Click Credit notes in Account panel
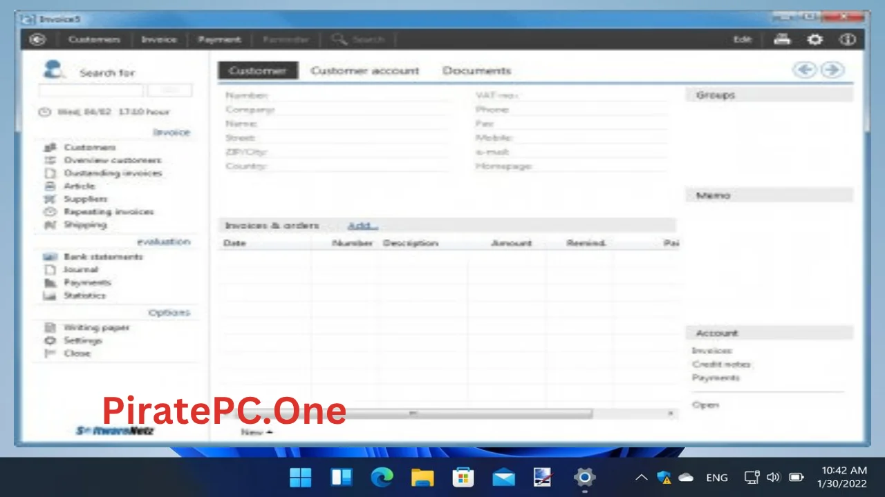This screenshot has width=885, height=497. pyautogui.click(x=722, y=364)
